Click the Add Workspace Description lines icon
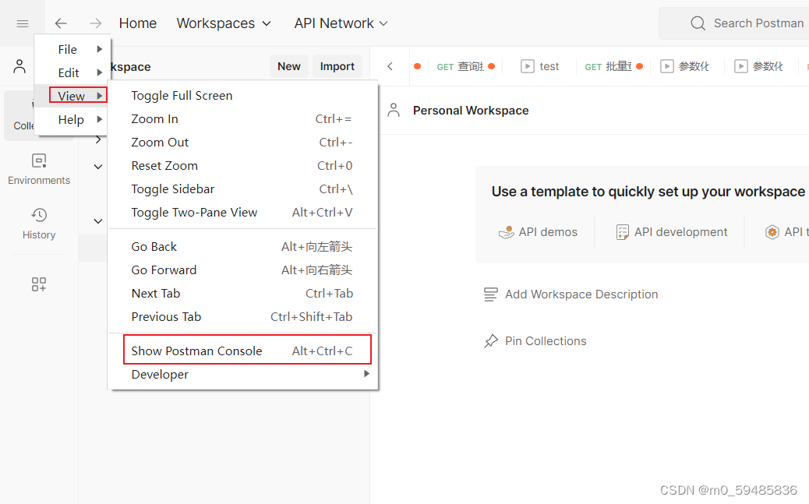The image size is (809, 504). (x=491, y=294)
